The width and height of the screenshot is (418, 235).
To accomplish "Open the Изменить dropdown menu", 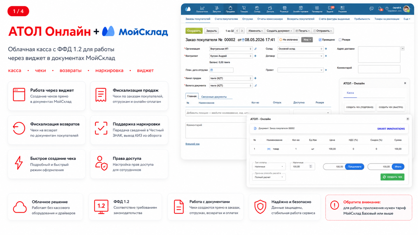I will click(x=255, y=31).
